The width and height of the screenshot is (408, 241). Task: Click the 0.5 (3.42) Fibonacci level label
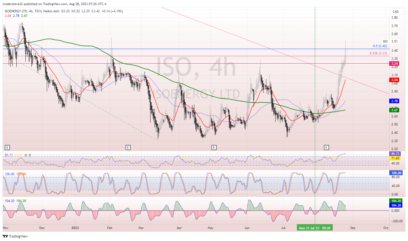[380, 46]
